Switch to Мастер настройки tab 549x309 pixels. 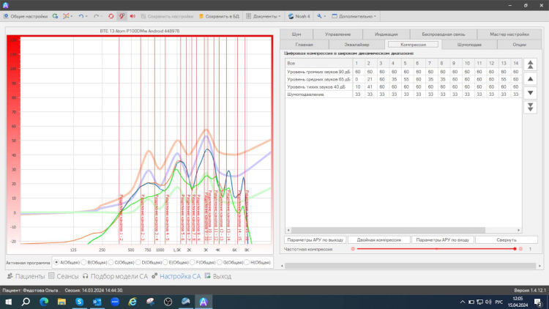pyautogui.click(x=509, y=34)
